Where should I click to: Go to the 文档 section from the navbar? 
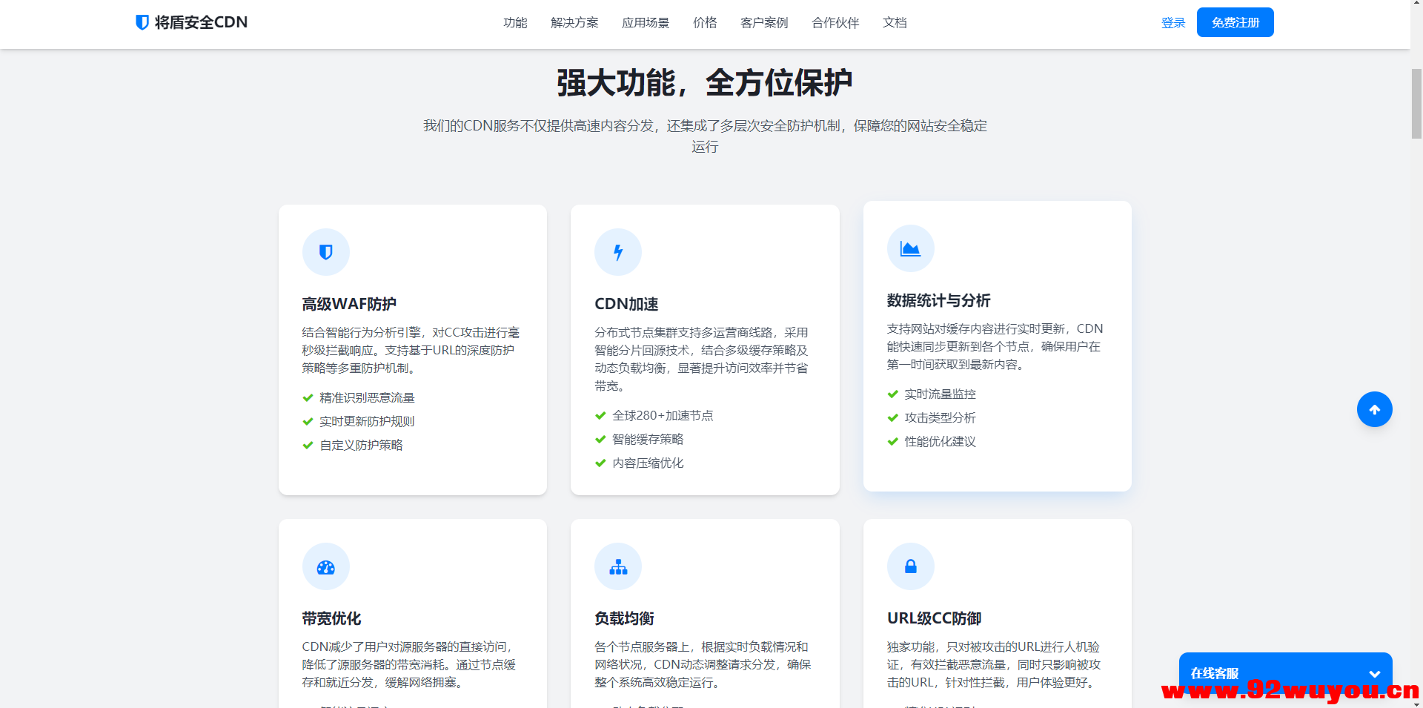pyautogui.click(x=894, y=22)
